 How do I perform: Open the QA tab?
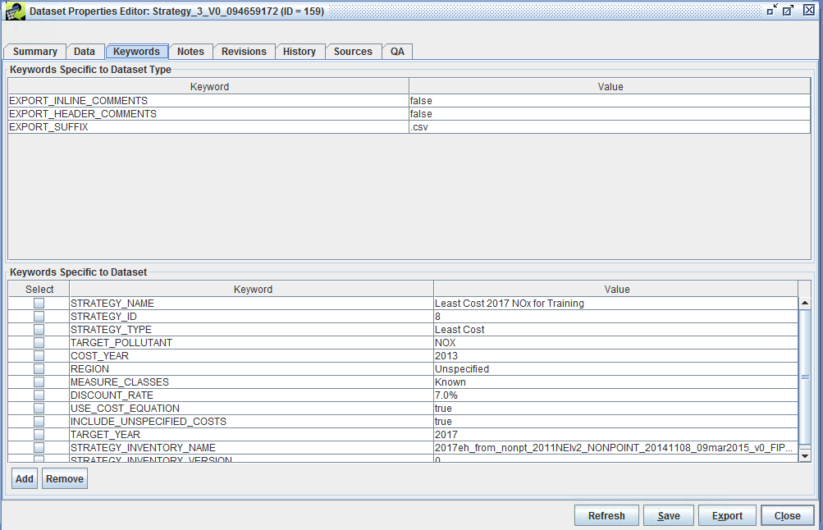click(x=397, y=51)
